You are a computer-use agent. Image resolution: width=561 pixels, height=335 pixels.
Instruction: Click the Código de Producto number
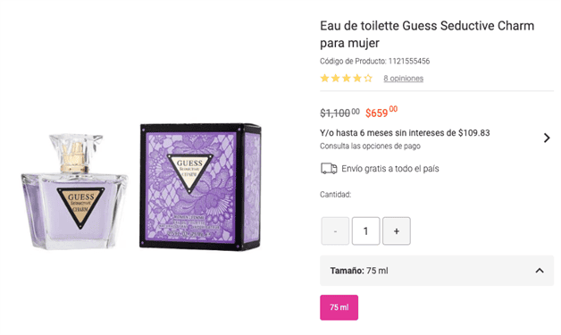[409, 62]
